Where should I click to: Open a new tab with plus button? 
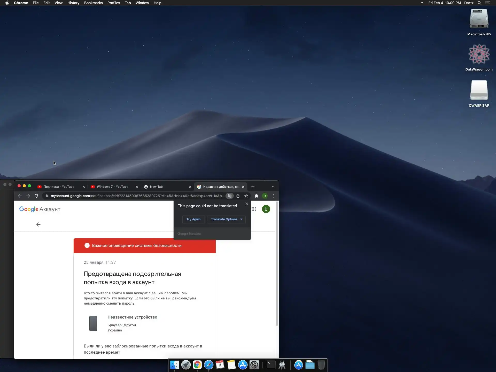(x=253, y=187)
